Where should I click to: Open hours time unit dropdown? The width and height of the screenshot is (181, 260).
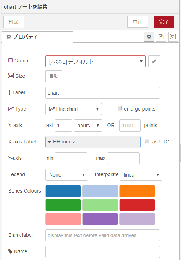[88, 126]
